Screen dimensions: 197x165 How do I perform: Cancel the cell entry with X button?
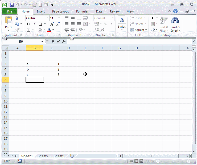click(53, 41)
